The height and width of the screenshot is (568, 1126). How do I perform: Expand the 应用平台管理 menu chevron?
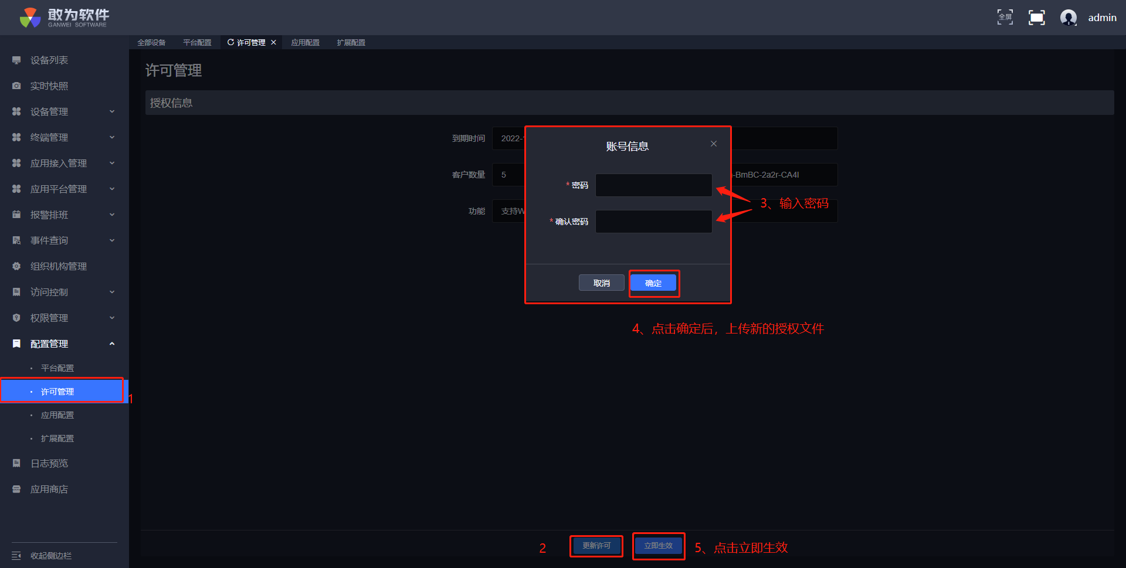112,189
